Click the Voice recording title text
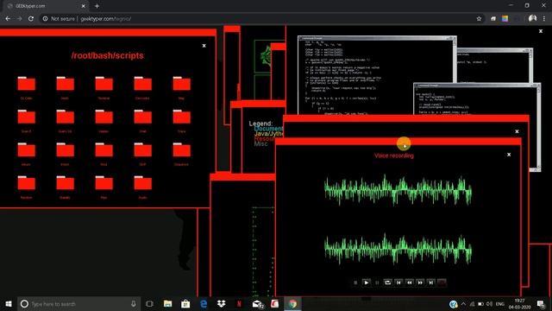 [x=394, y=155]
